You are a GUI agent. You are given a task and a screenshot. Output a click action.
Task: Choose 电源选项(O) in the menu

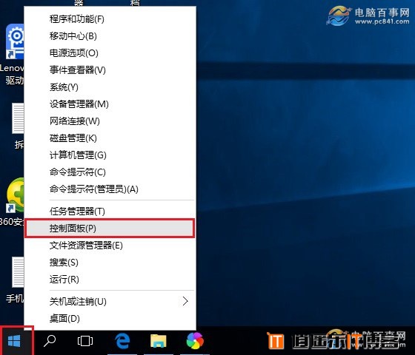[x=110, y=53]
